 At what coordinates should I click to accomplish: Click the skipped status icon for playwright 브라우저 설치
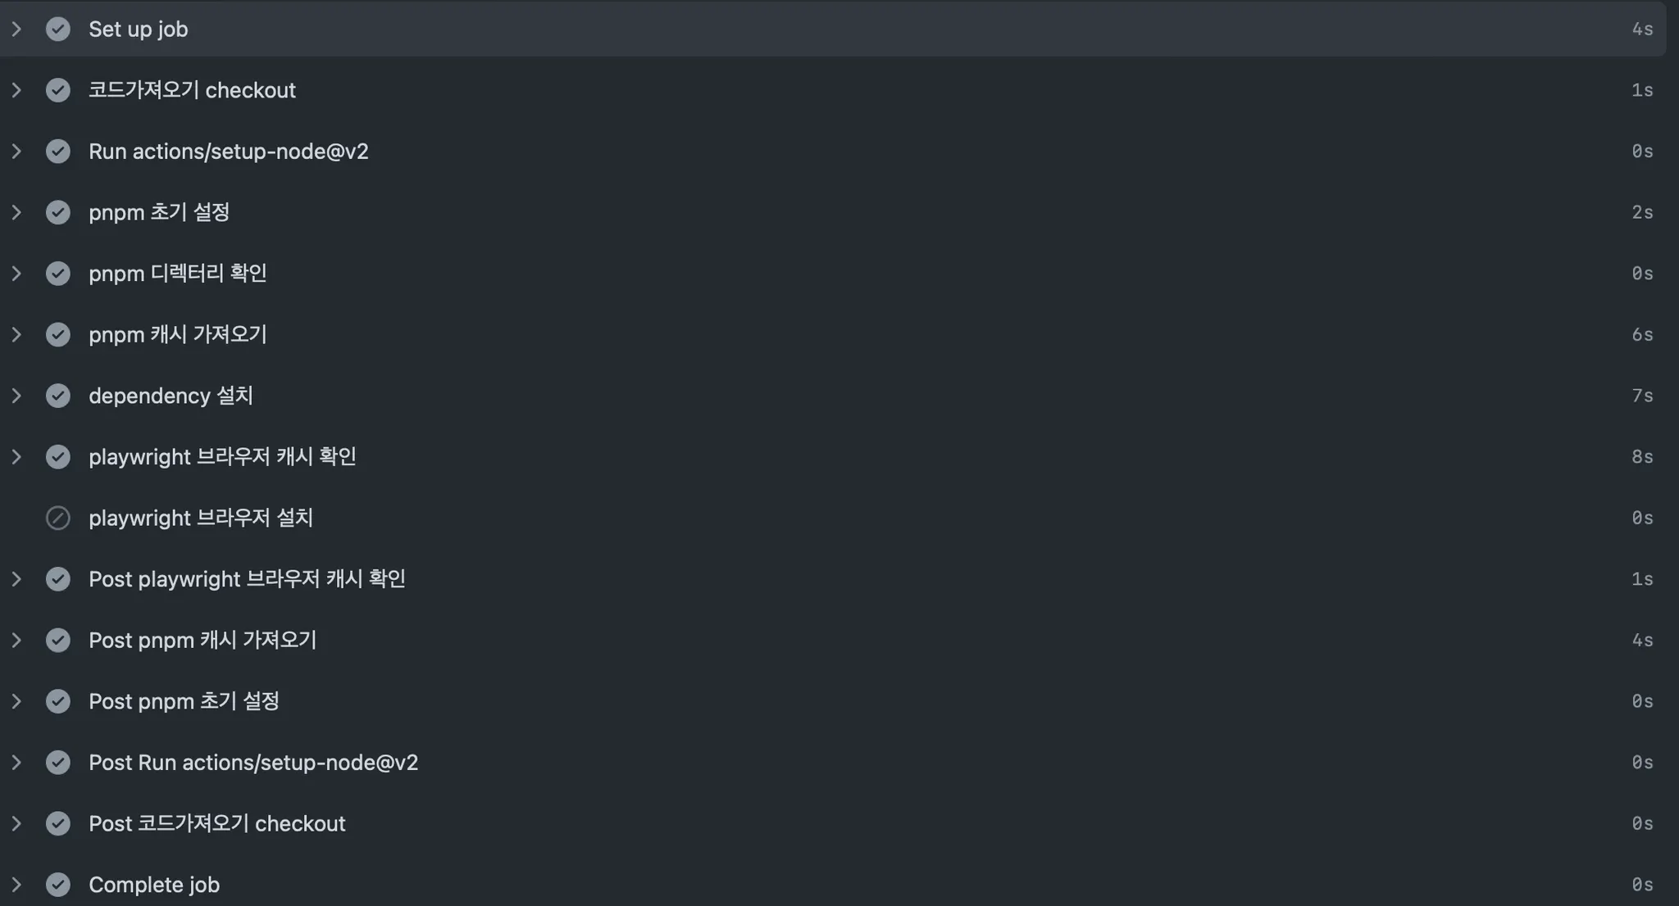point(57,518)
